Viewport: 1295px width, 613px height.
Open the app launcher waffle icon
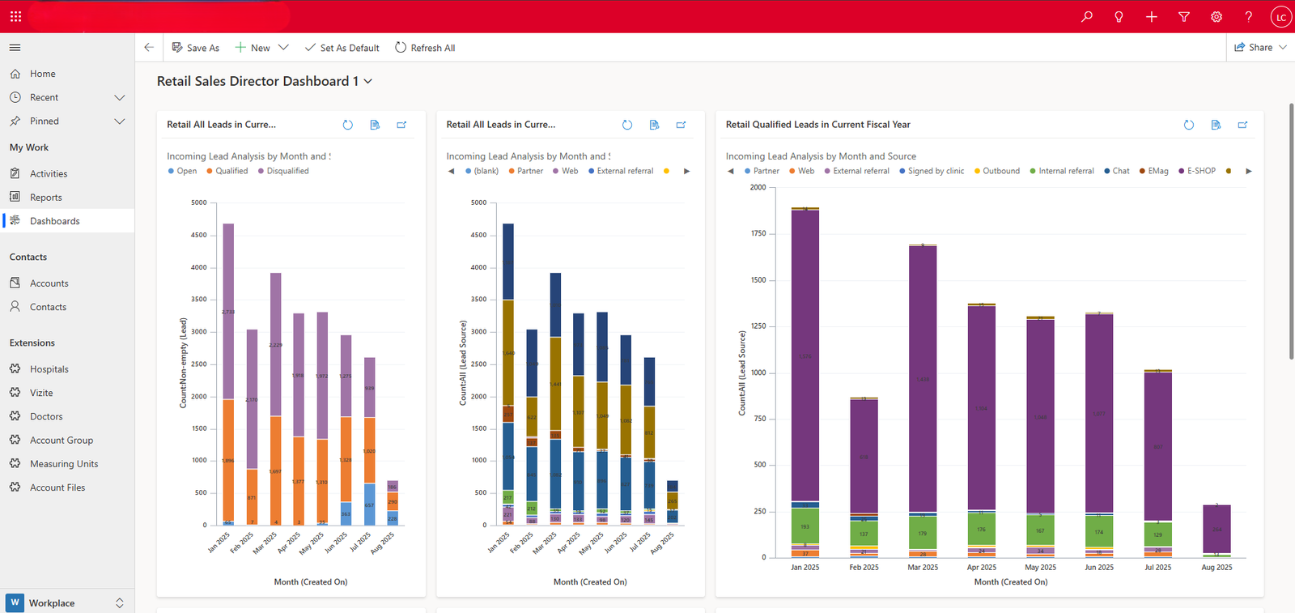click(x=15, y=16)
